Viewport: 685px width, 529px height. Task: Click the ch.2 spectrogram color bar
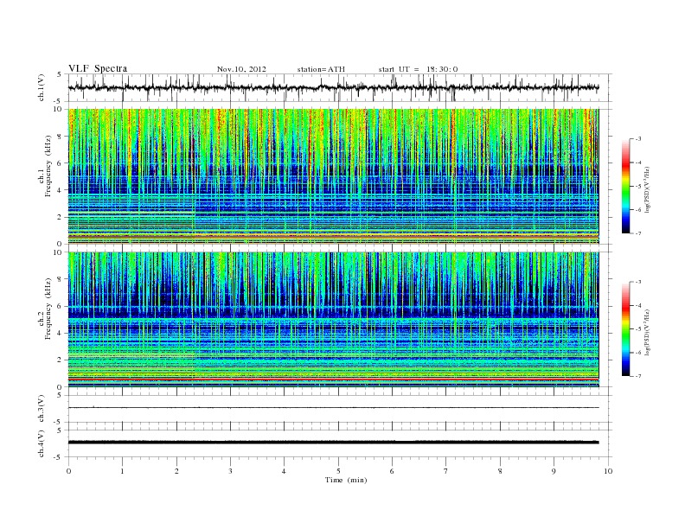click(x=625, y=329)
